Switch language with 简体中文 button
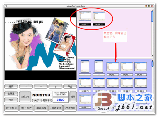Image resolution: width=158 pixels, height=117 pixels. [48, 100]
